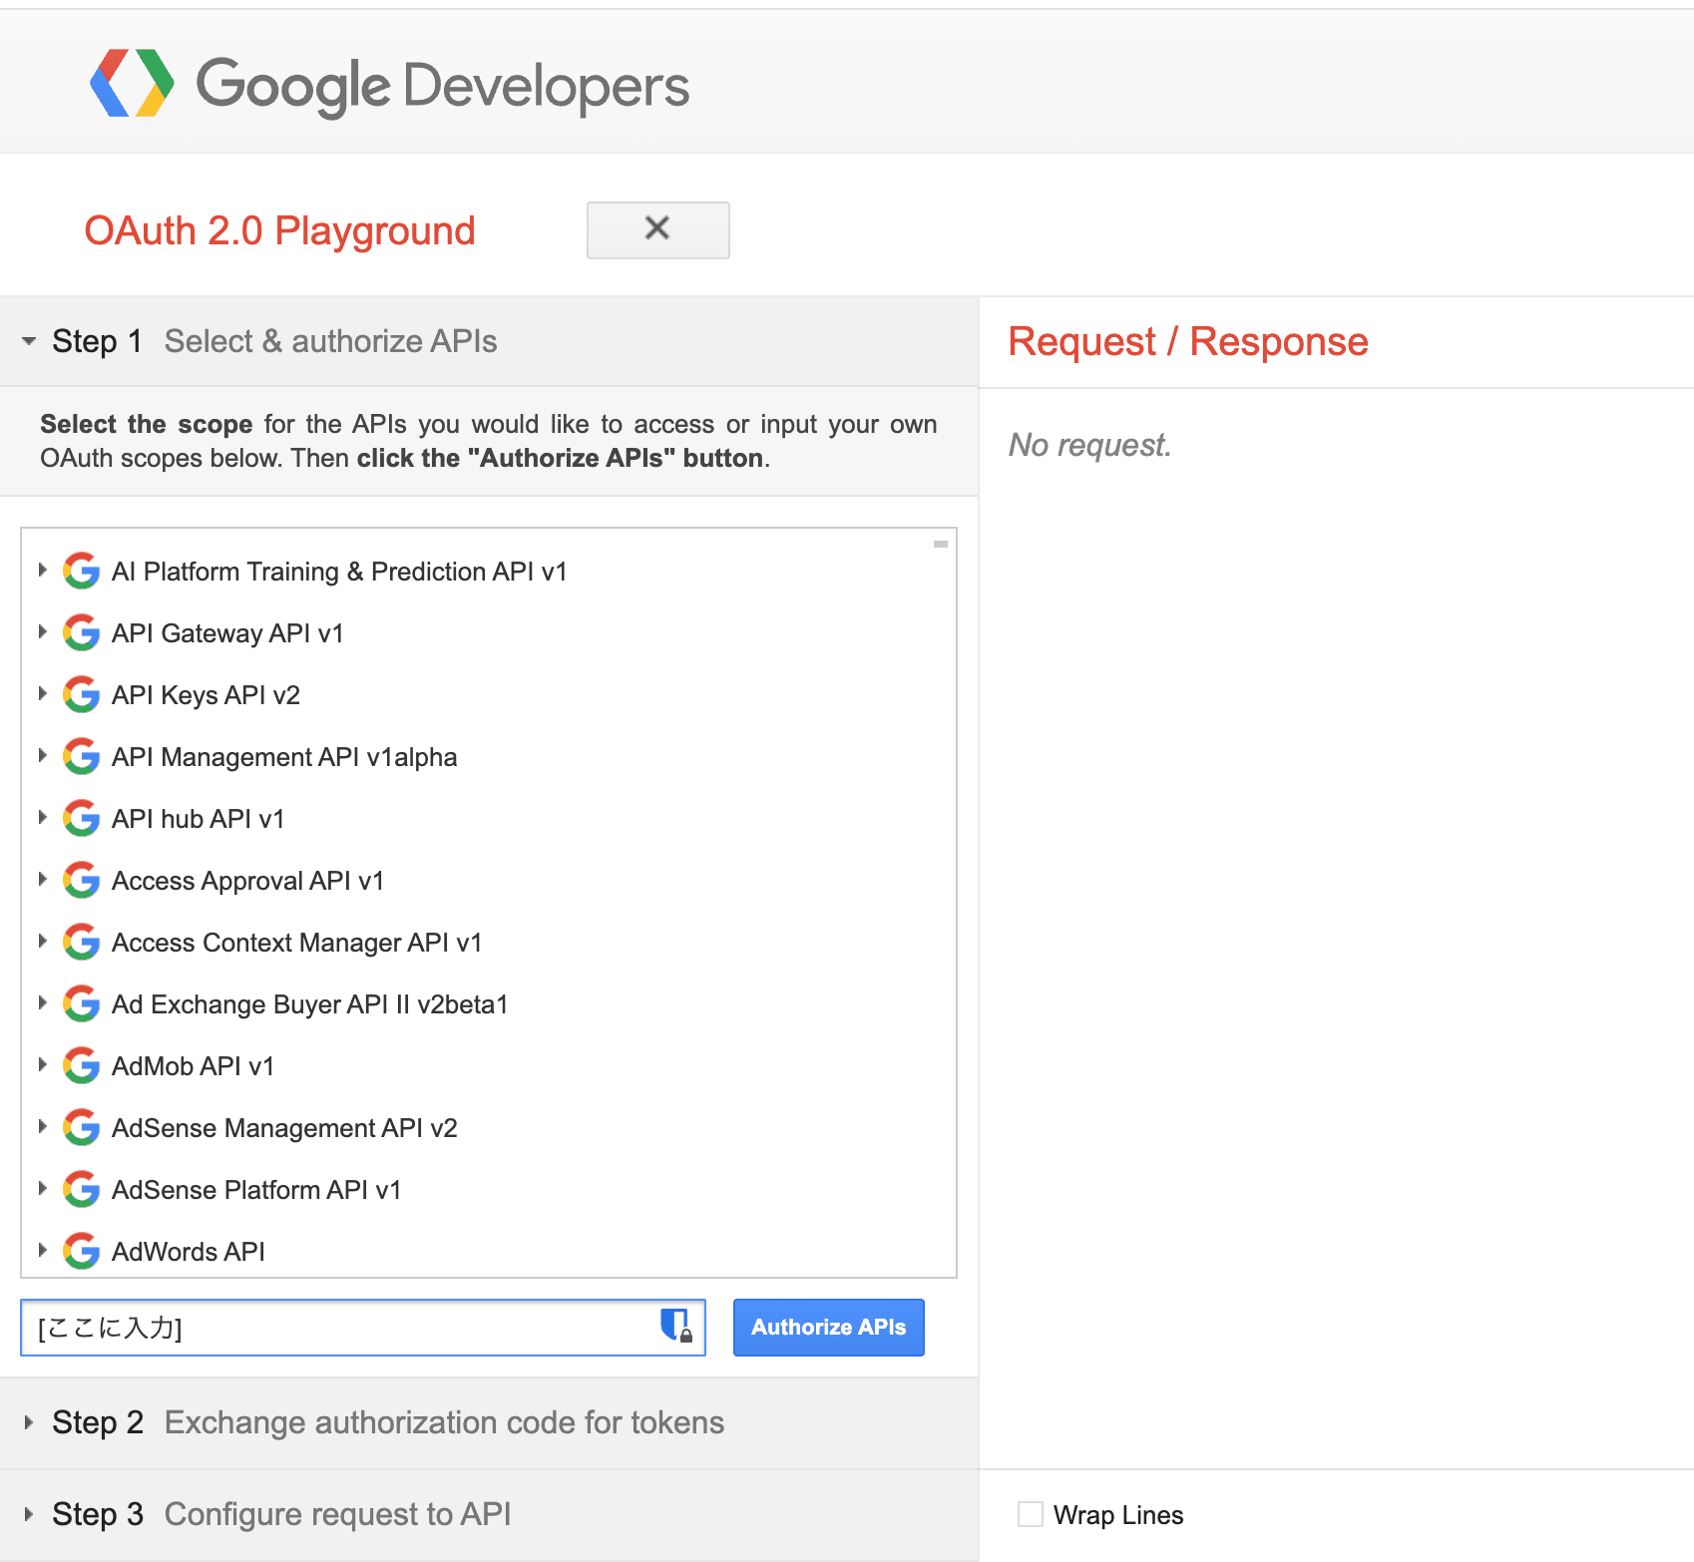Click the X button beside OAuth 2.0 Playground
1694x1562 pixels.
click(x=658, y=229)
